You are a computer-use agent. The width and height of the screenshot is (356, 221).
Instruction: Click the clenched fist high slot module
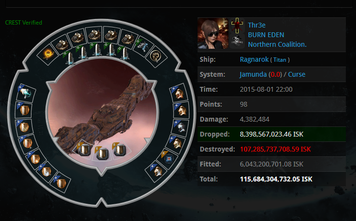coord(156,55)
